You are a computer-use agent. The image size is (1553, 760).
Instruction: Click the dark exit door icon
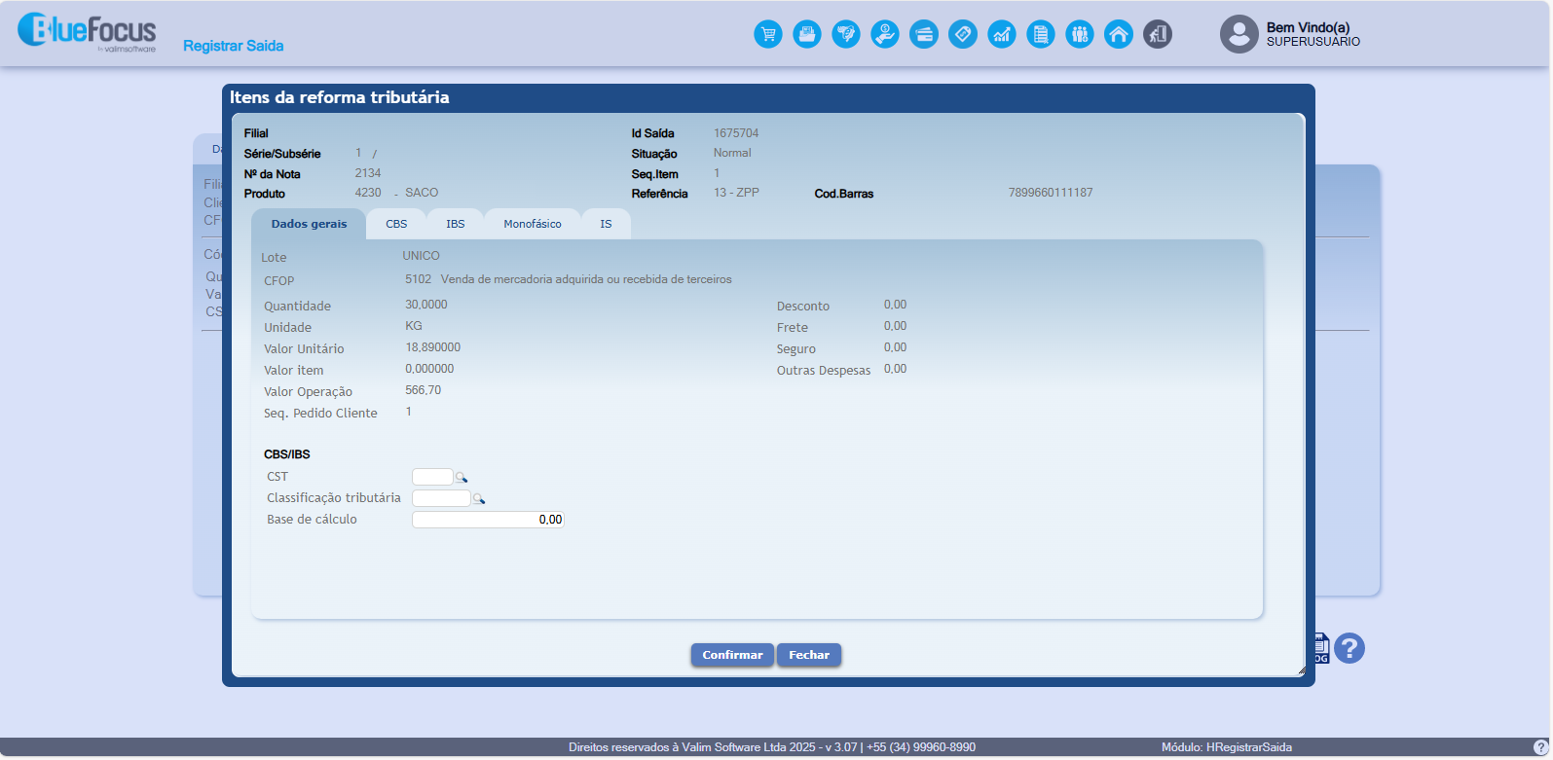pyautogui.click(x=1158, y=34)
